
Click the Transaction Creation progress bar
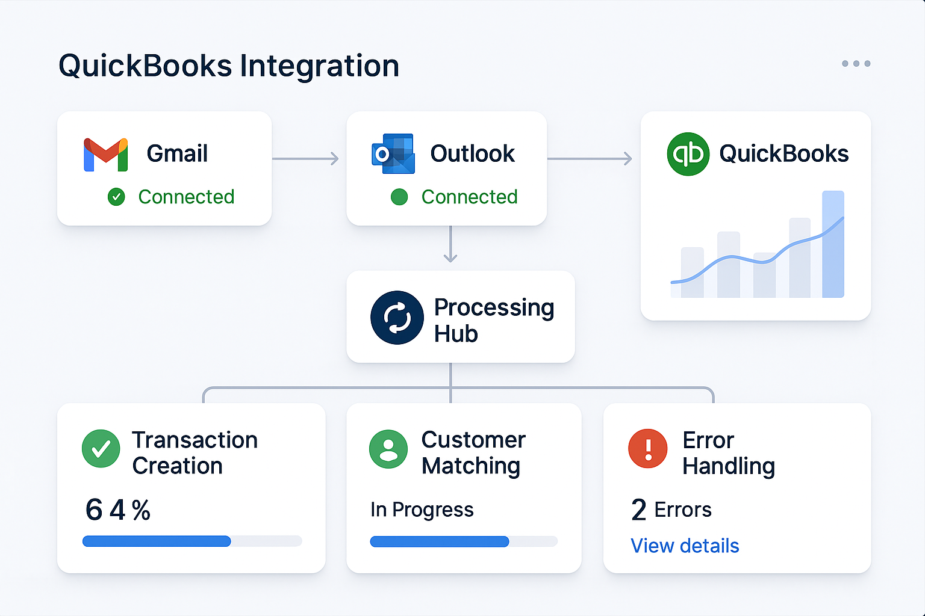tap(192, 541)
